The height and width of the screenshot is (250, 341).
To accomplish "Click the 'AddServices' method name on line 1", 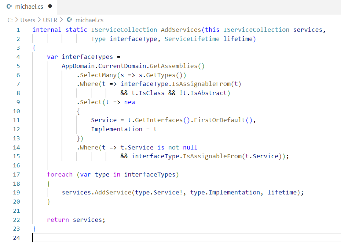I will coord(181,30).
